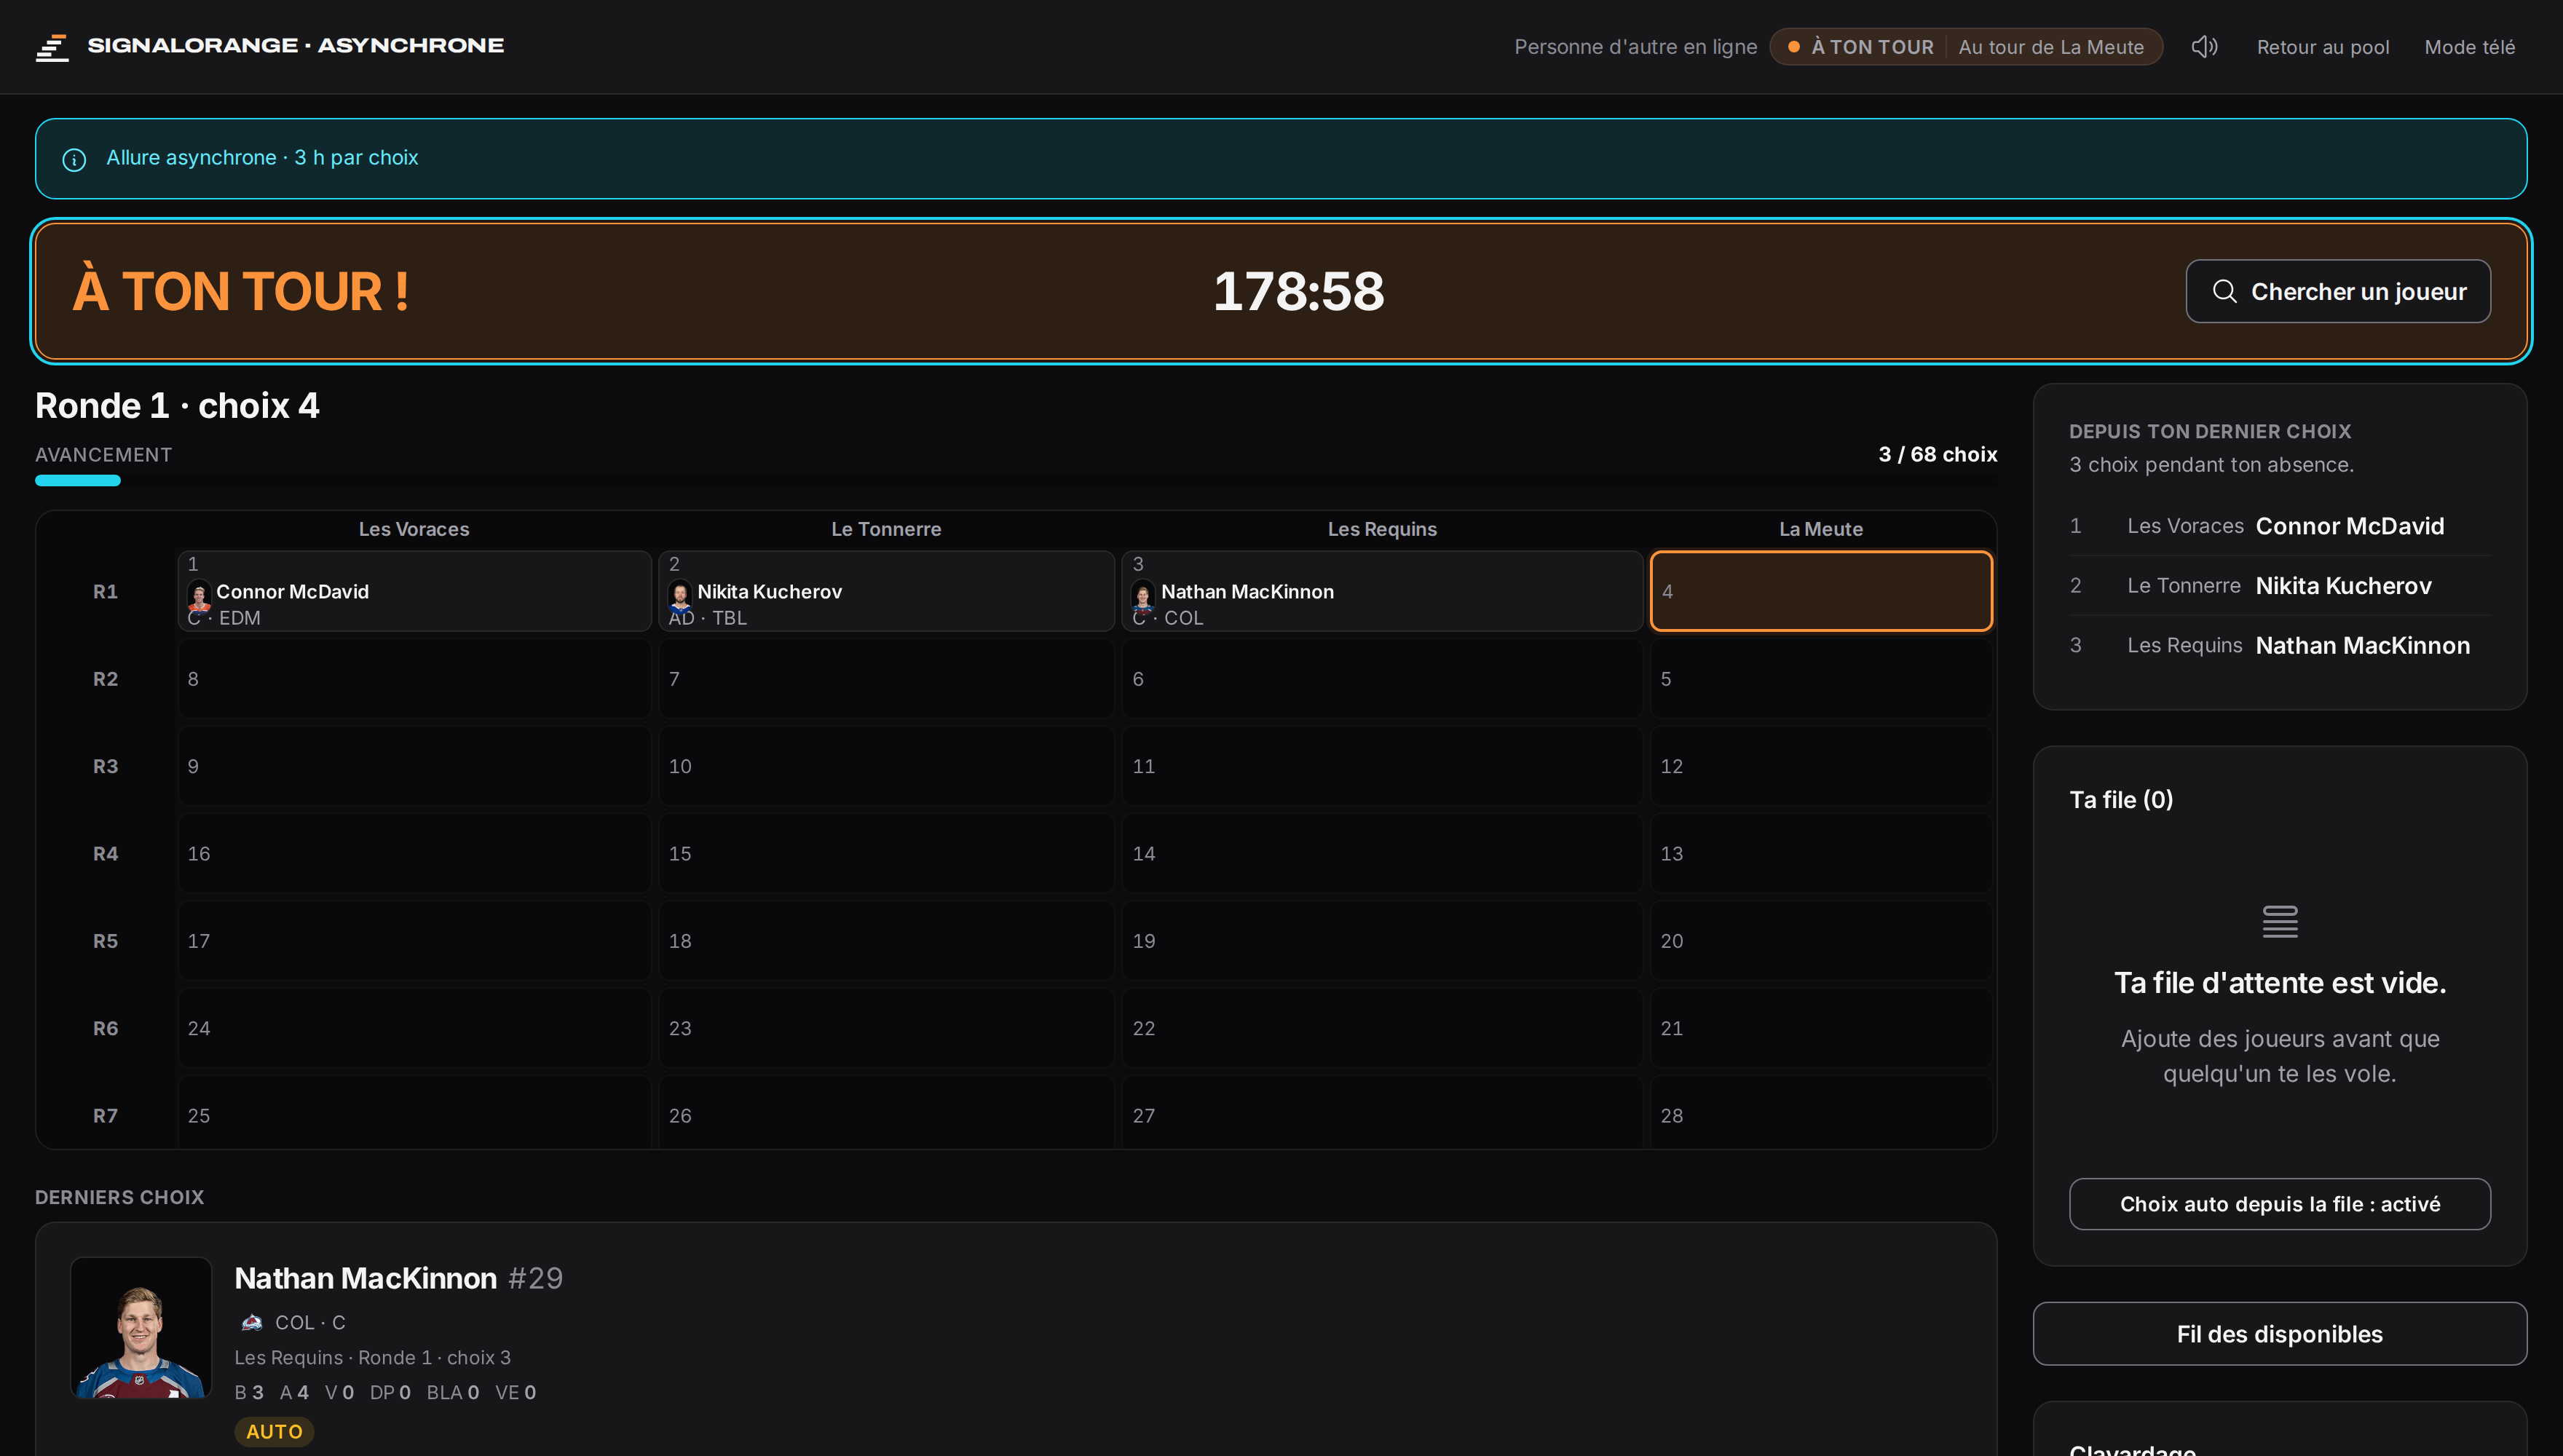Click pick slot 24 in row R6
This screenshot has height=1456, width=2563.
coord(414,1028)
